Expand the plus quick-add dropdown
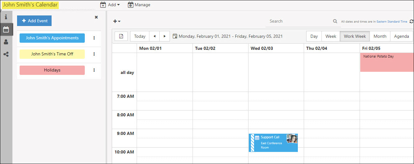The height and width of the screenshot is (164, 414). pos(117,21)
